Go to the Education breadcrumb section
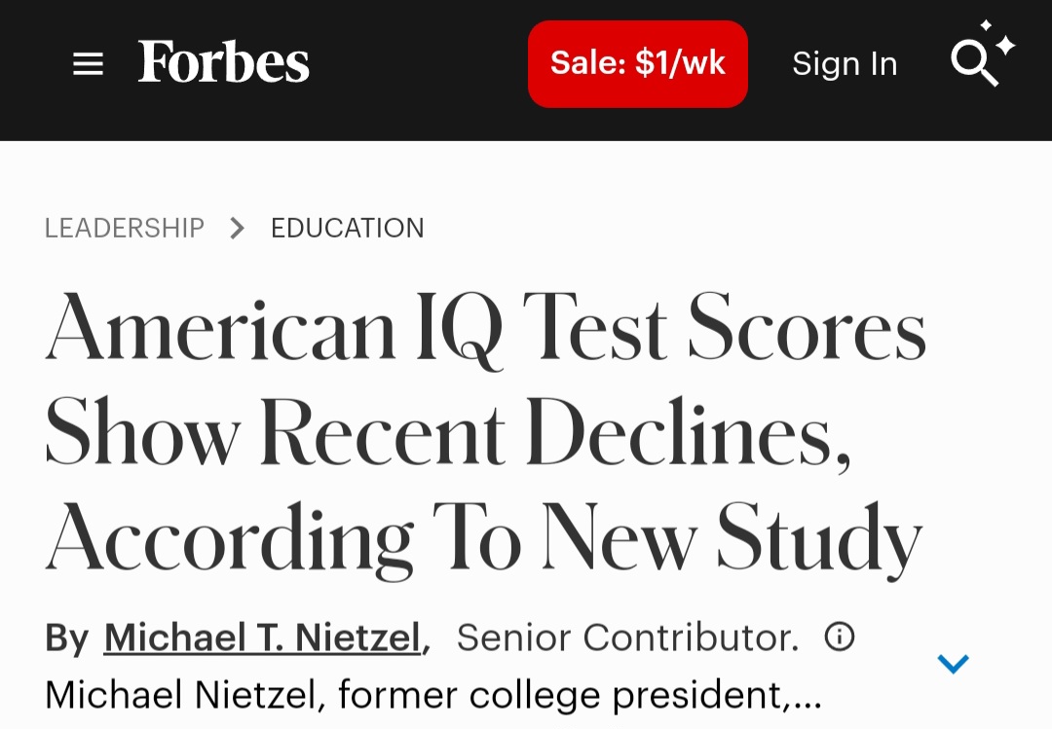The width and height of the screenshot is (1052, 729). (348, 228)
